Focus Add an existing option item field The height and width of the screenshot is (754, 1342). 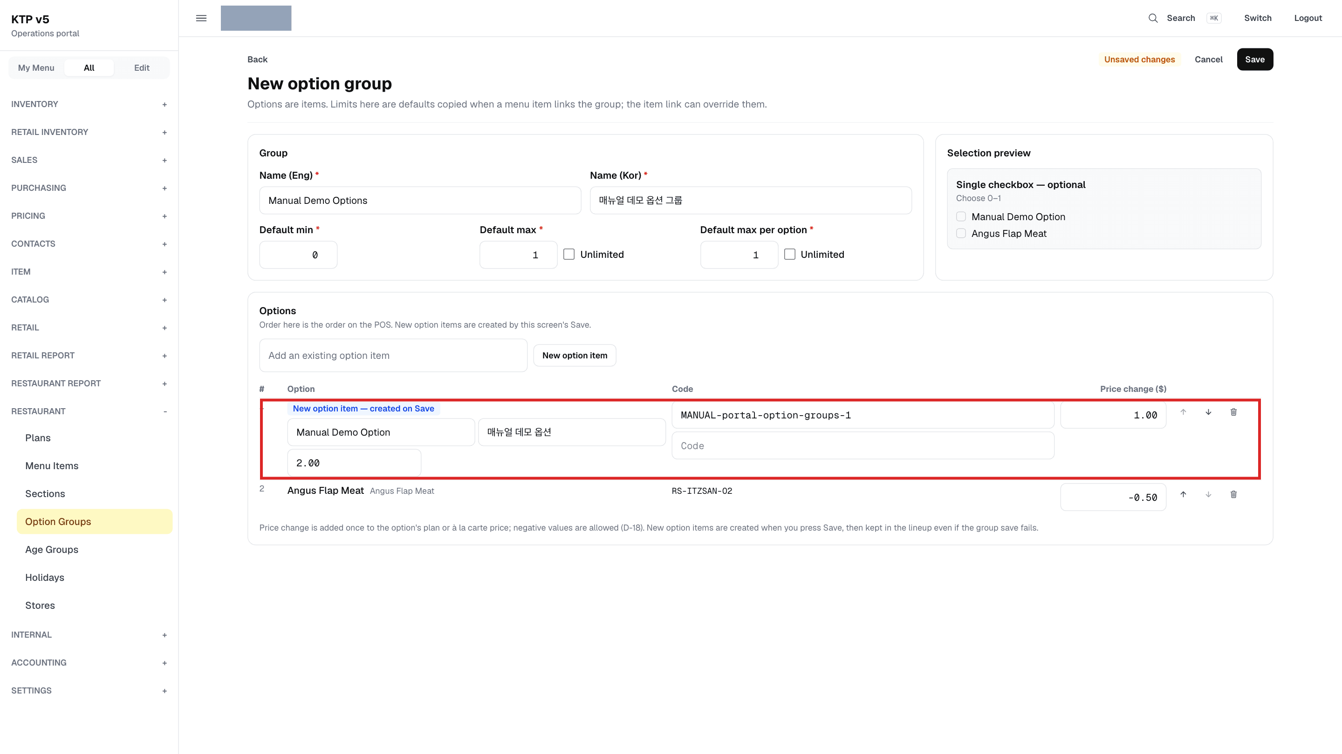coord(393,356)
